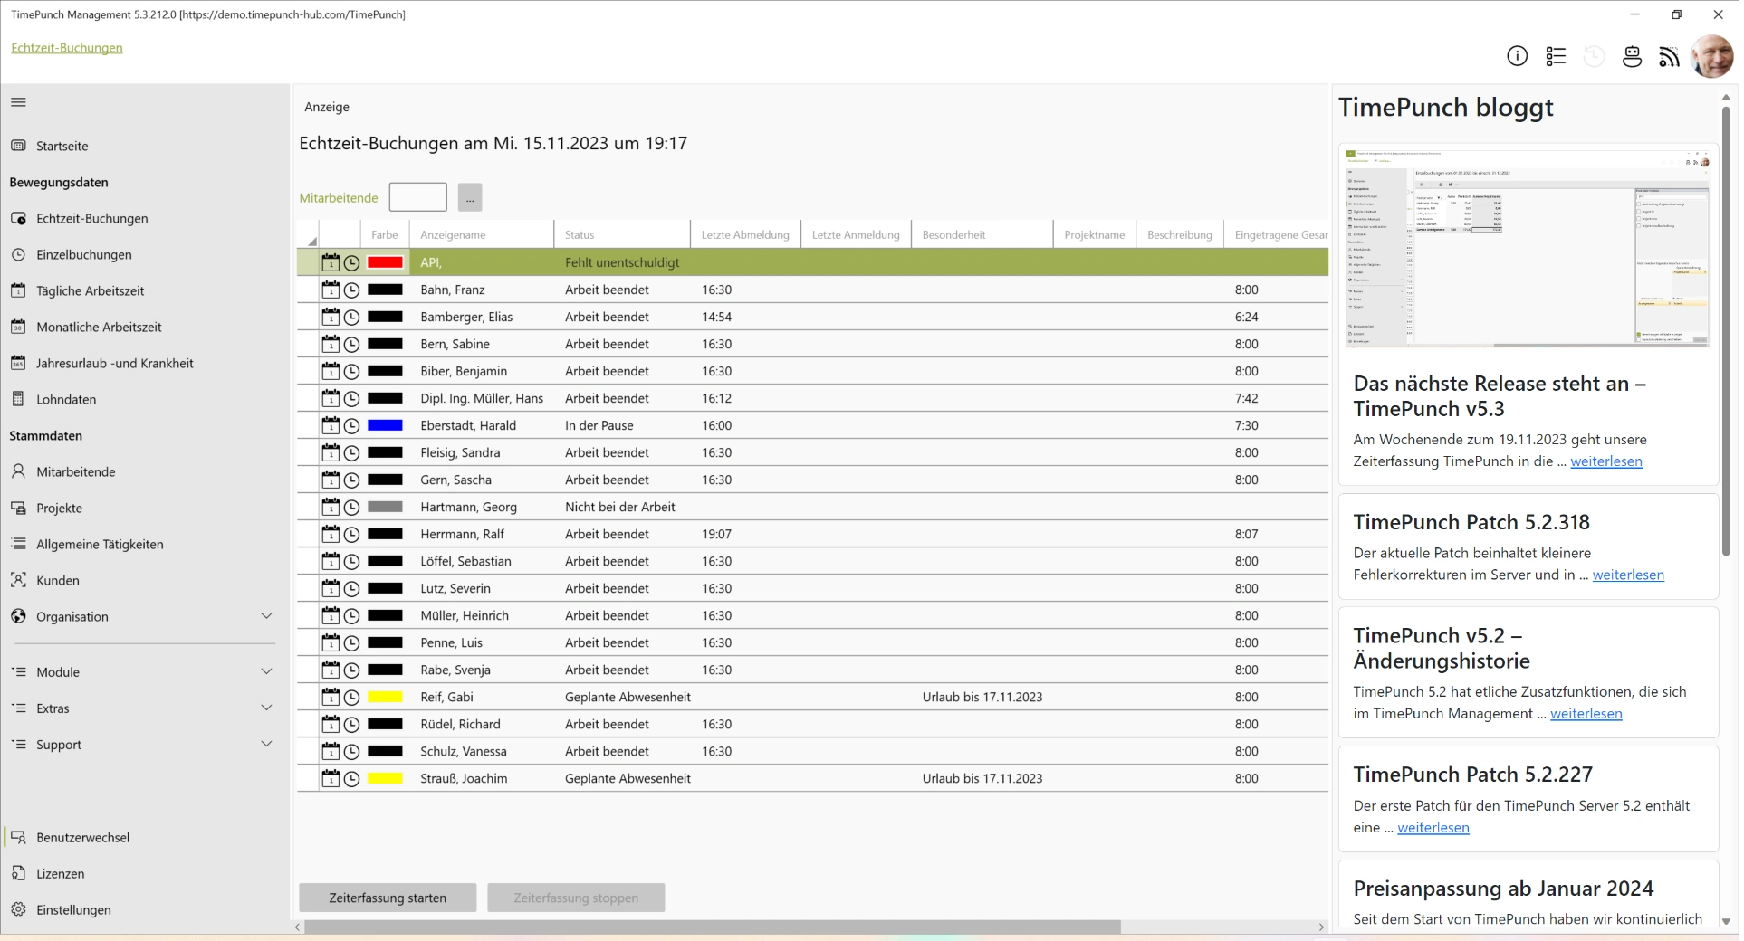Click the calendar icon for Rüdel, Richard

tap(331, 724)
